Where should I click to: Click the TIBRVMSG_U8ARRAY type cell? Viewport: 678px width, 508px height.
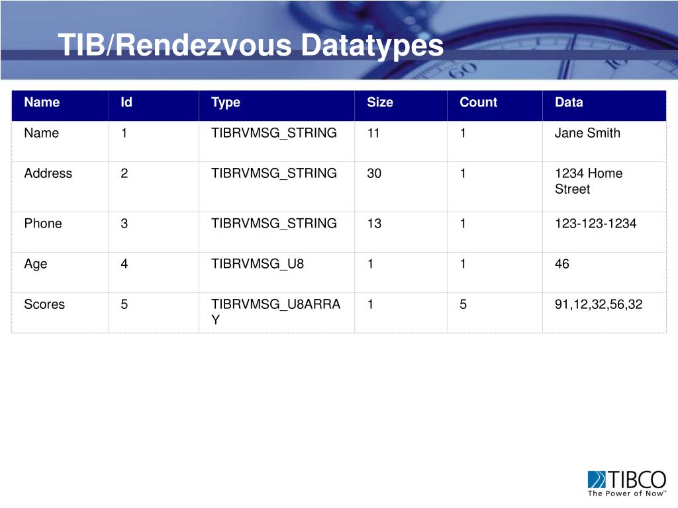click(x=276, y=312)
